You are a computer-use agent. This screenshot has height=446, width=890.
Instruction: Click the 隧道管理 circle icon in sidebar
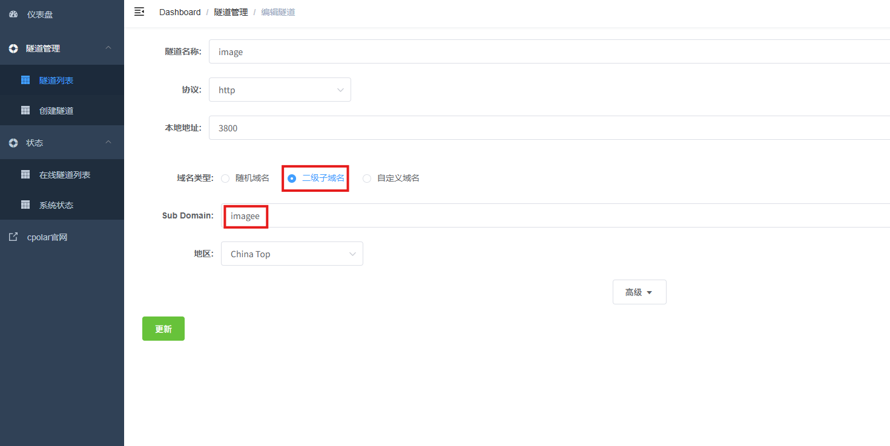[x=13, y=48]
